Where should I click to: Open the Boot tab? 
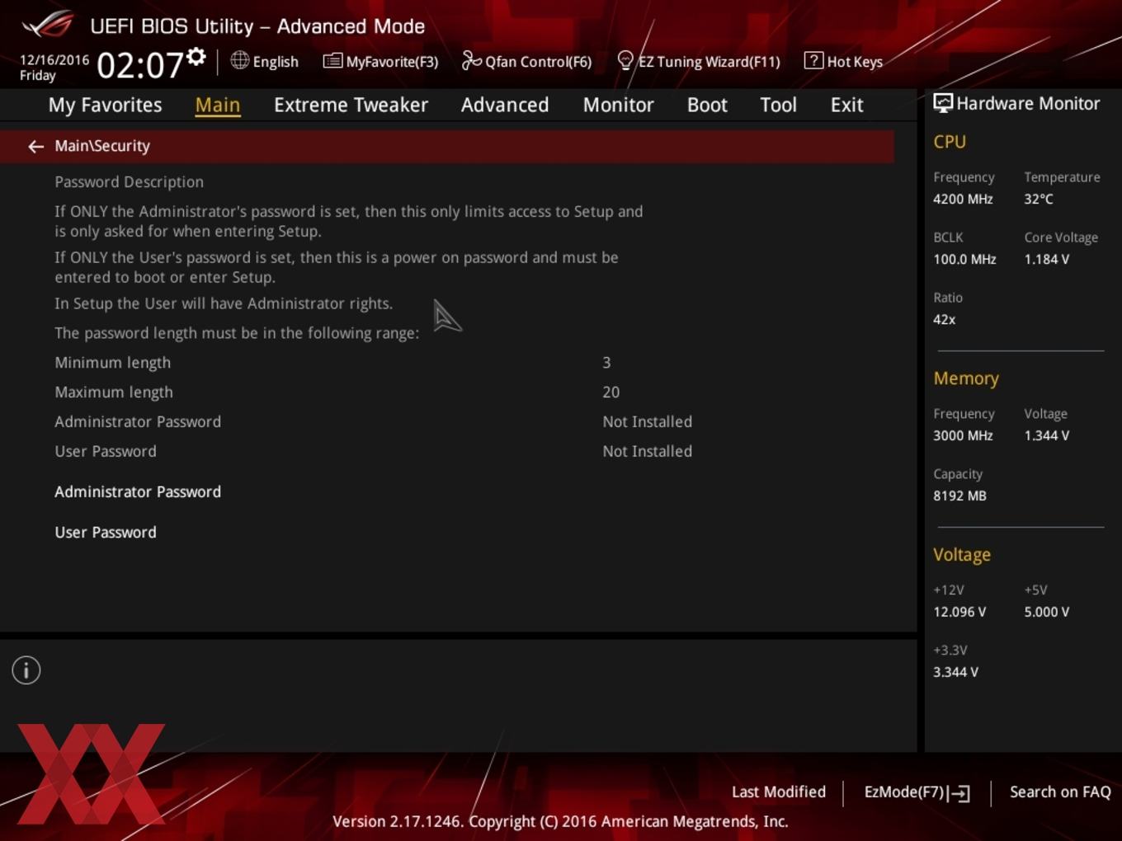[x=707, y=105]
